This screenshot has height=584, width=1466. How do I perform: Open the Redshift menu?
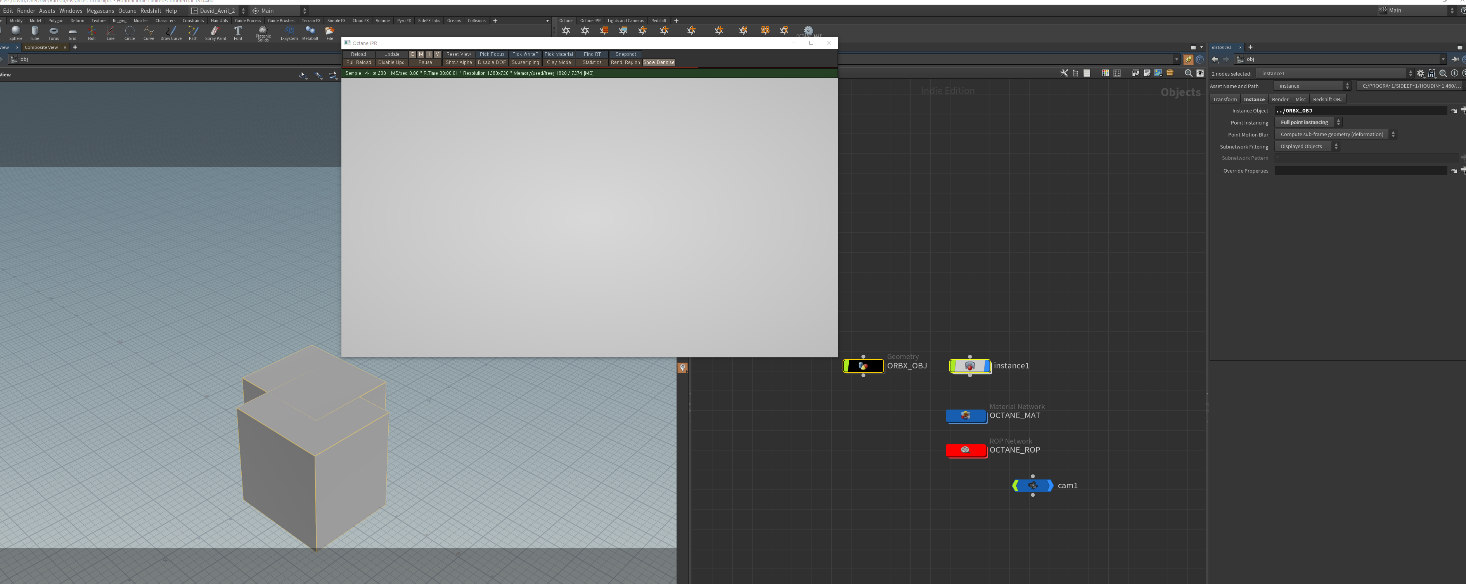[x=151, y=11]
